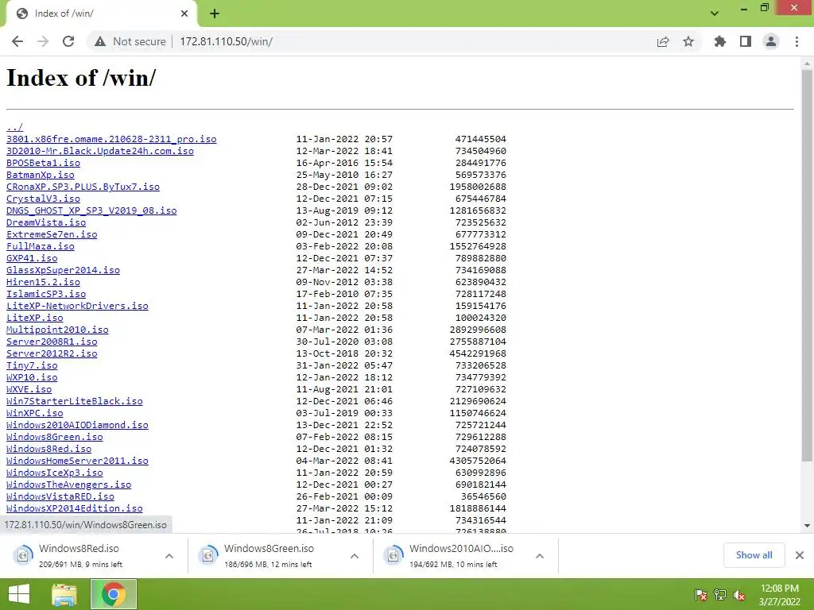Click the Server2012R2.iso link
This screenshot has width=814, height=610.
(52, 353)
